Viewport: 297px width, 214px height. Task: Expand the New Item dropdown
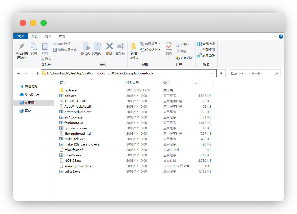(x=159, y=44)
